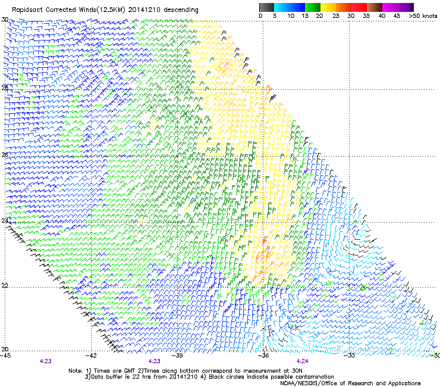Click the legend scale value '45'

pos(397,16)
